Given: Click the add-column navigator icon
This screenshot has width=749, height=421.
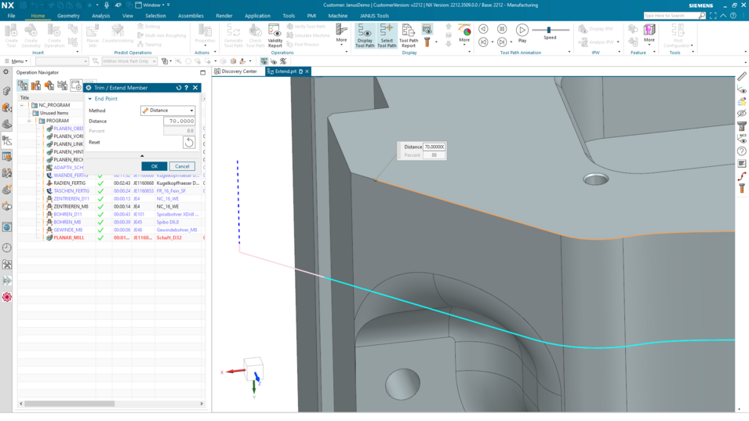Looking at the screenshot, I should pyautogui.click(x=76, y=85).
